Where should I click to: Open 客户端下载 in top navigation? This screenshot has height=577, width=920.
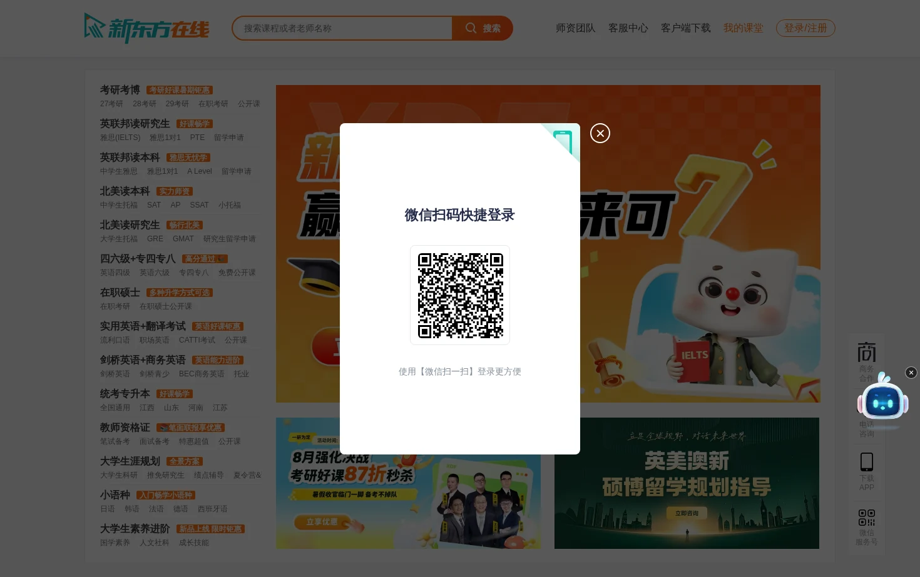(x=685, y=28)
